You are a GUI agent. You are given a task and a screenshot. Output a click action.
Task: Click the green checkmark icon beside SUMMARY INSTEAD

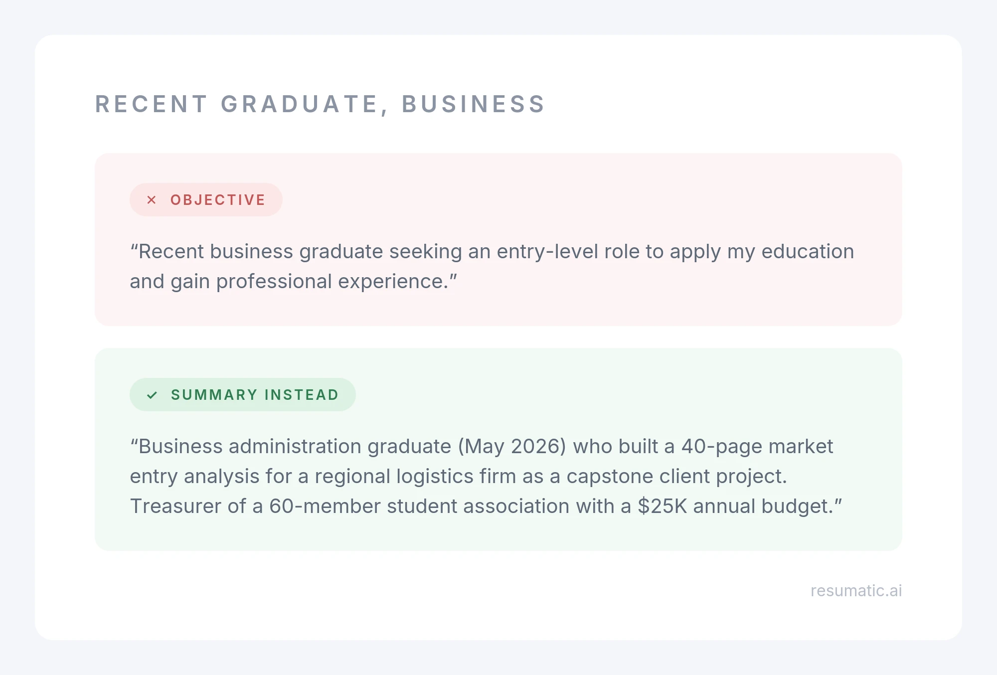coord(152,395)
